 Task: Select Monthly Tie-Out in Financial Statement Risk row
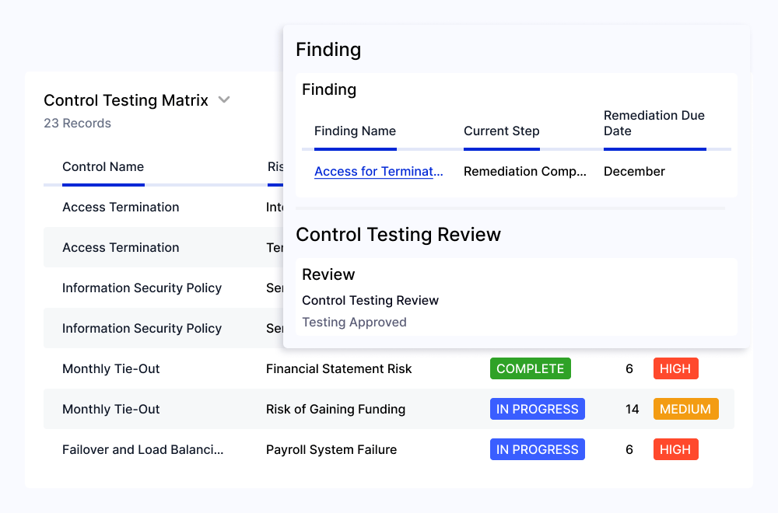(x=111, y=368)
